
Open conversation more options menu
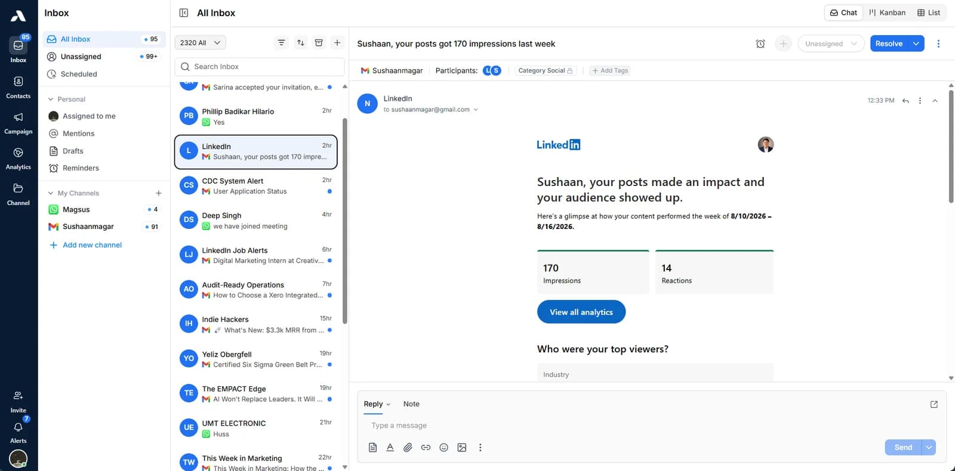coord(938,44)
